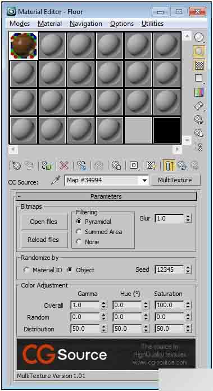Click the CGSource banner
Screen dimensions: 213x391
106,354
